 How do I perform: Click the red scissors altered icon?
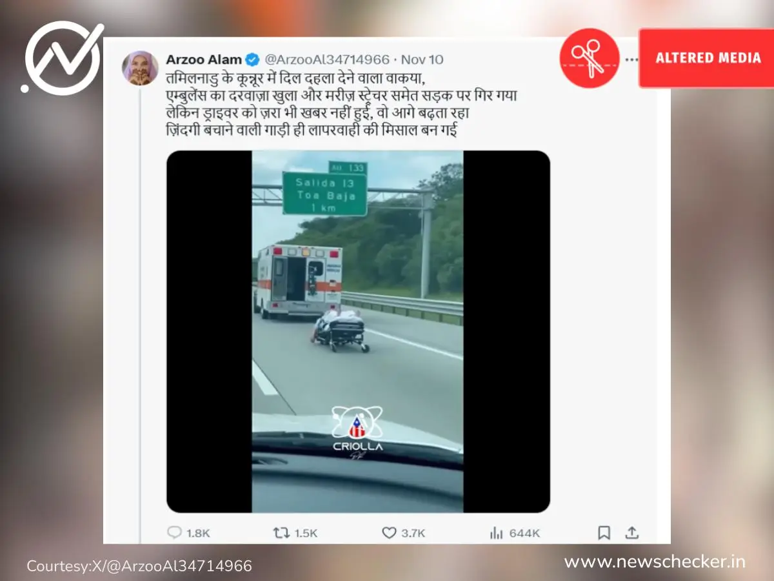589,58
